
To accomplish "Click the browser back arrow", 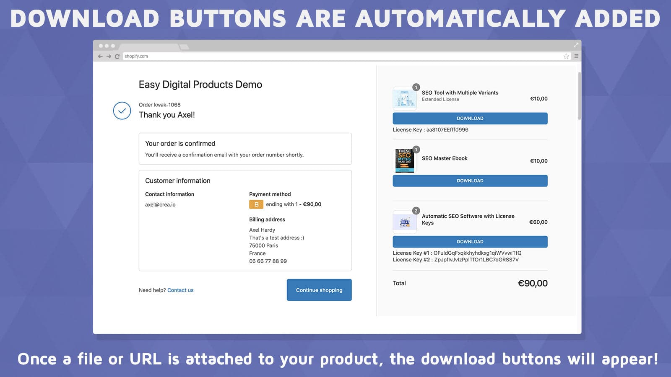I will (x=100, y=56).
